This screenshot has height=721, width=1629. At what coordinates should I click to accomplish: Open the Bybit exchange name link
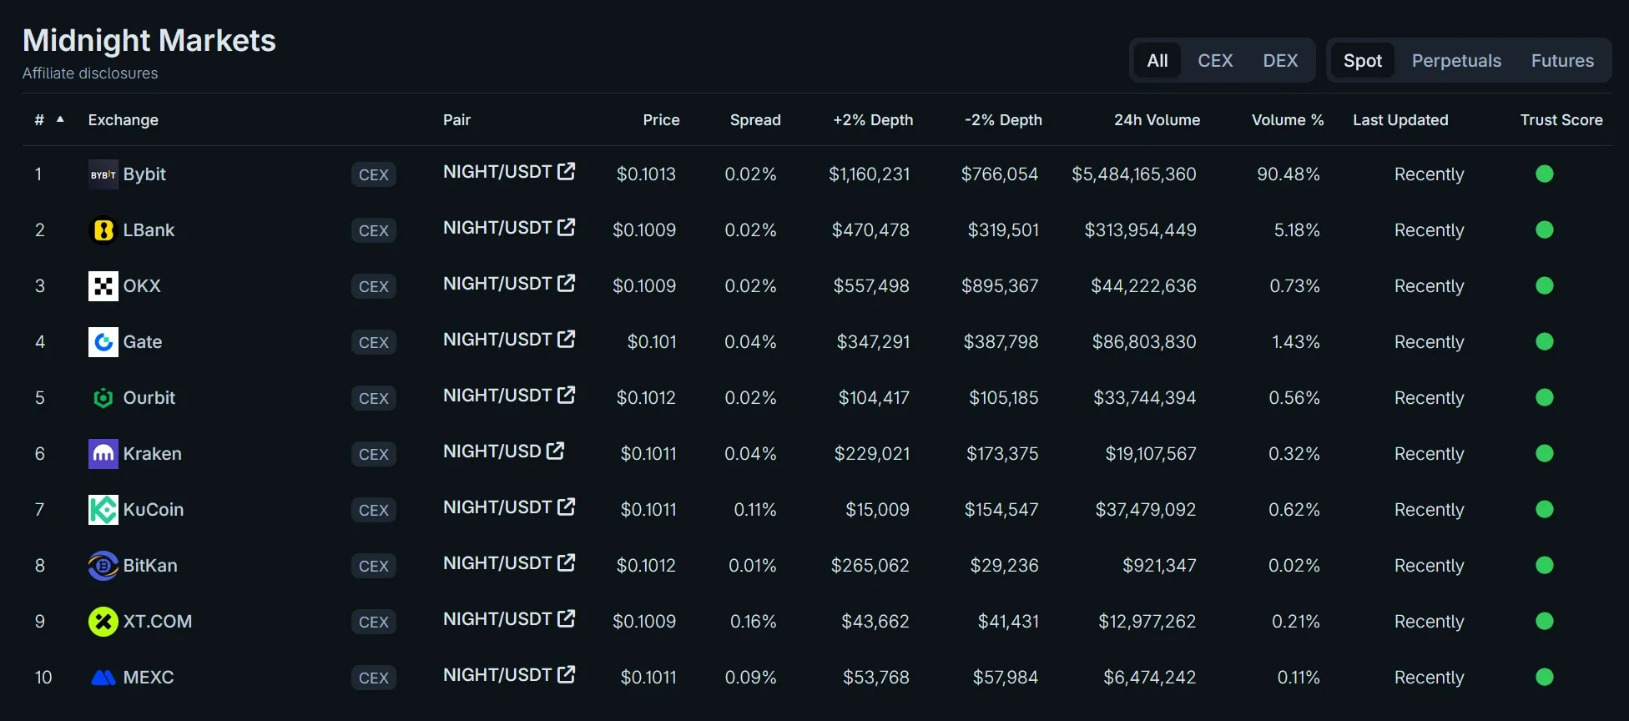click(x=144, y=174)
